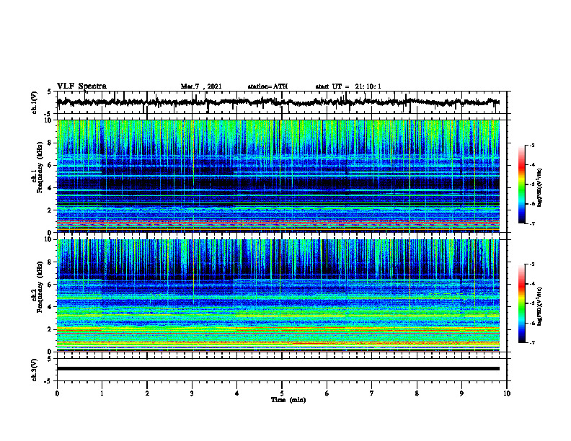Click the ch.1 spectrogram plot area
The width and height of the screenshot is (571, 441).
click(x=278, y=176)
